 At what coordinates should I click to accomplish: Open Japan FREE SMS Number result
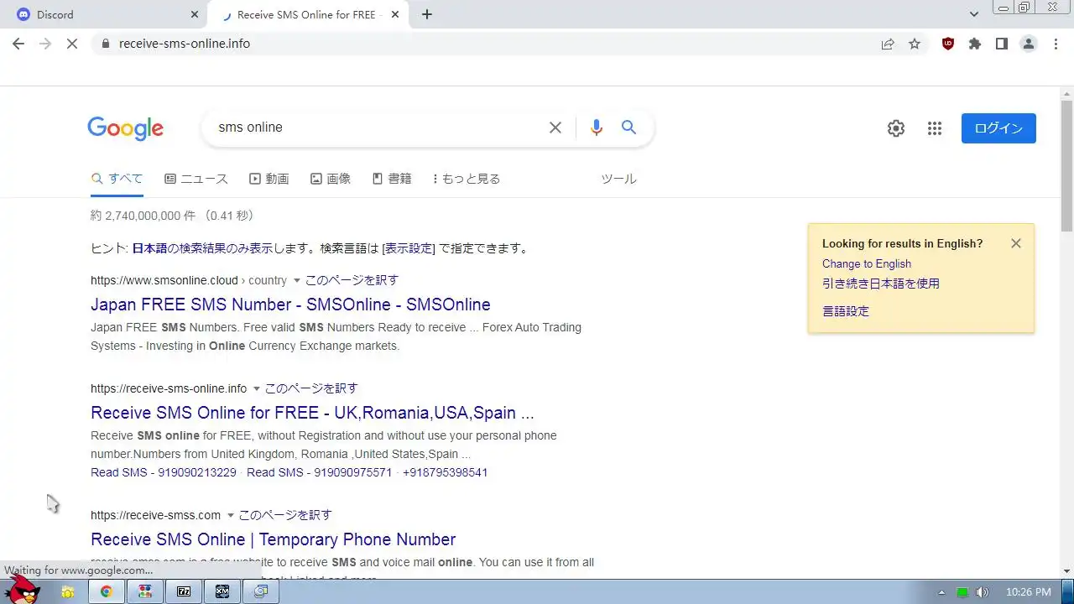tap(290, 305)
